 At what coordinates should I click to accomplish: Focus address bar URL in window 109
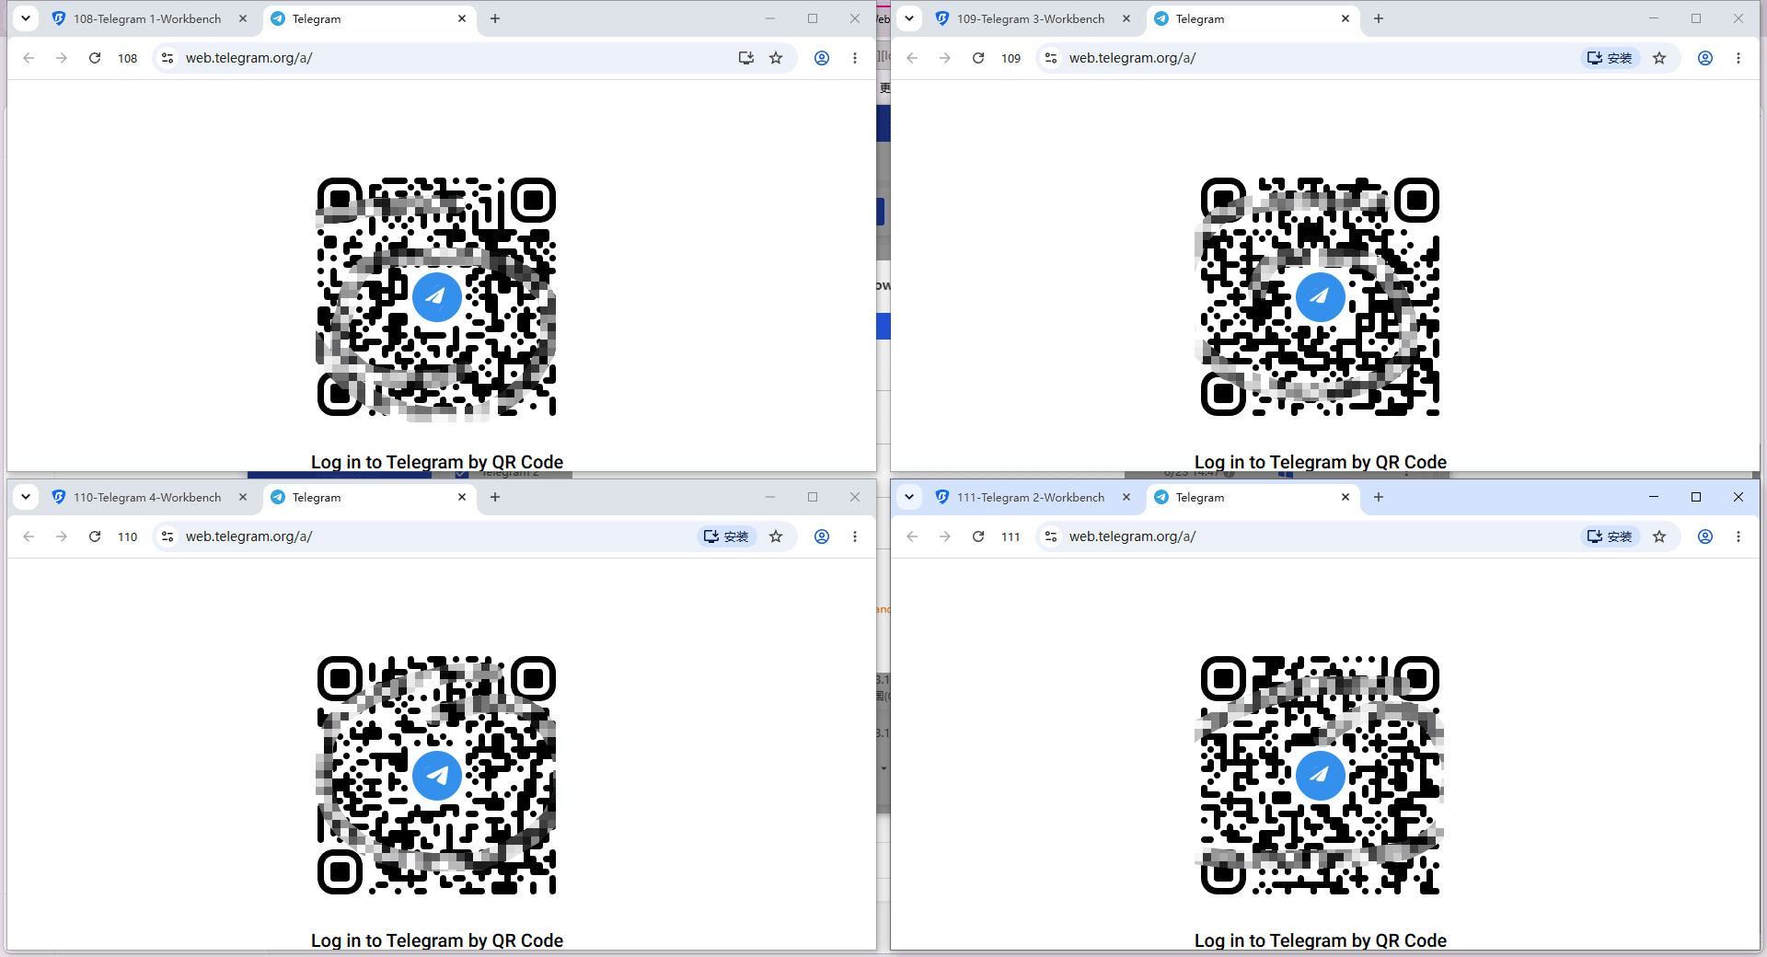click(x=1132, y=58)
